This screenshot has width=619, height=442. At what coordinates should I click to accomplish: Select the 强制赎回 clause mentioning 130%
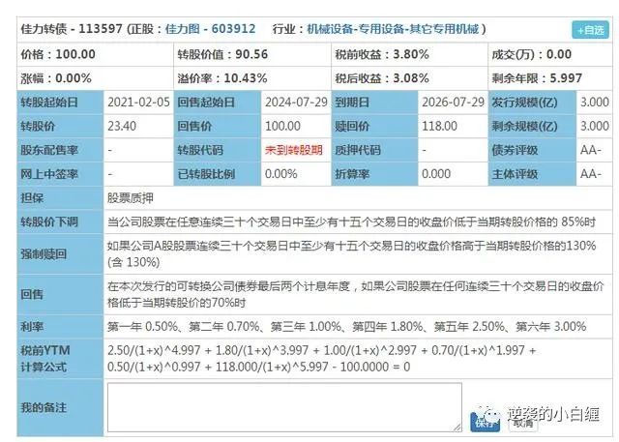tap(351, 253)
